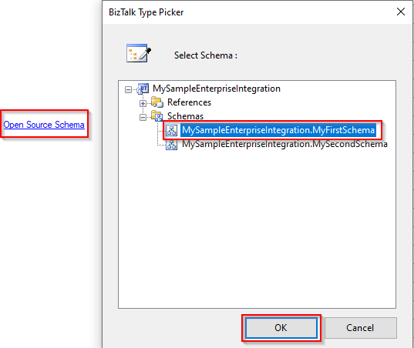Select MySampleEnterpriseIntegration.MySecondSchema
The image size is (414, 348).
284,144
